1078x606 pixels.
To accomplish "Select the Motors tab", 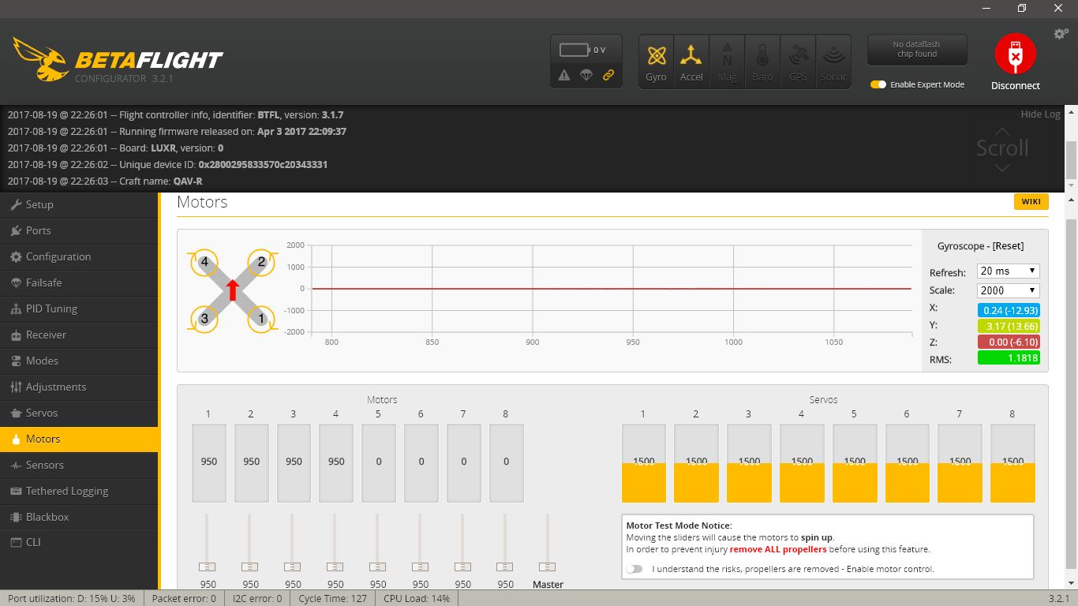I will click(x=79, y=439).
